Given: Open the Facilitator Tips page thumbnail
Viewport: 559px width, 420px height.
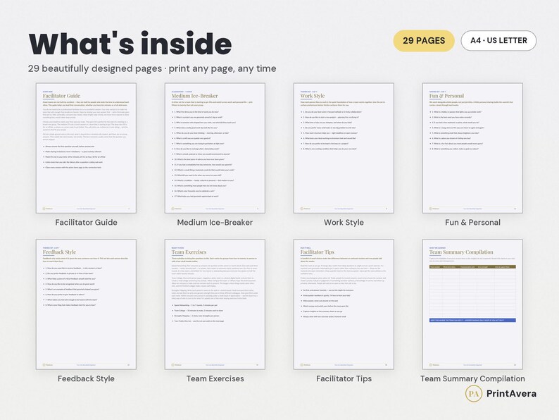Looking at the screenshot, I should pyautogui.click(x=344, y=304).
